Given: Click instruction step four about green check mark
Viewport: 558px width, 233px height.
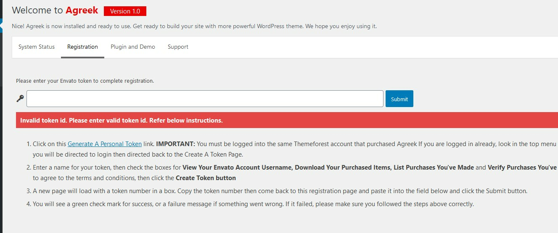Looking at the screenshot, I should pos(253,204).
